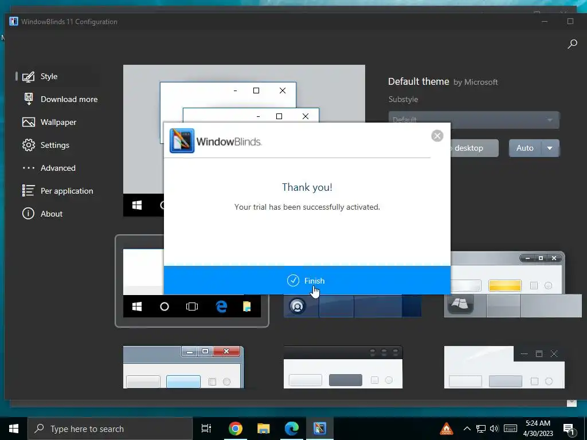The image size is (587, 440).
Task: Select the selected default Windows style thumbnail
Action: 191,281
